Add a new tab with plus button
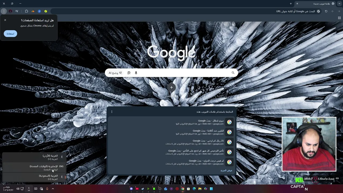Screen dimensions: 343x193 pyautogui.click(x=291, y=3)
